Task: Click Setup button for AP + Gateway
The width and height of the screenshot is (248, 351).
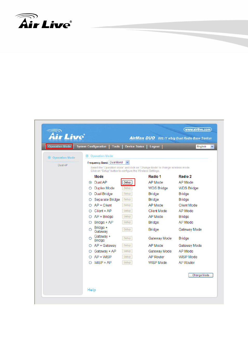Action: pos(127,246)
